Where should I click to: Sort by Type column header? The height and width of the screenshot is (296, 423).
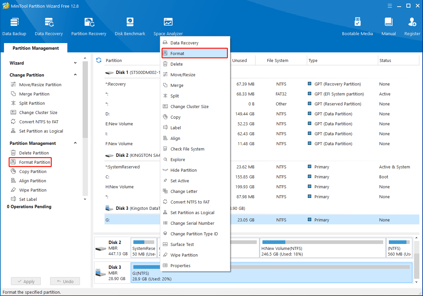point(313,60)
